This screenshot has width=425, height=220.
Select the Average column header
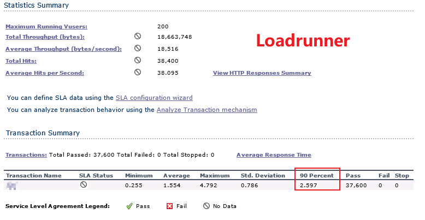(x=176, y=176)
